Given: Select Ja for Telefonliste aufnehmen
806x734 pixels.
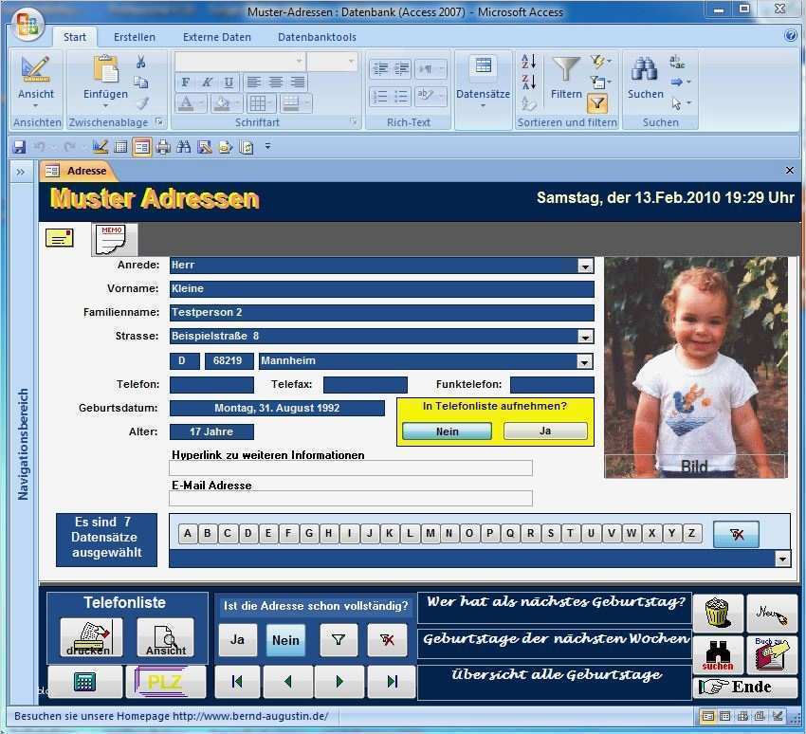Looking at the screenshot, I should pos(545,431).
